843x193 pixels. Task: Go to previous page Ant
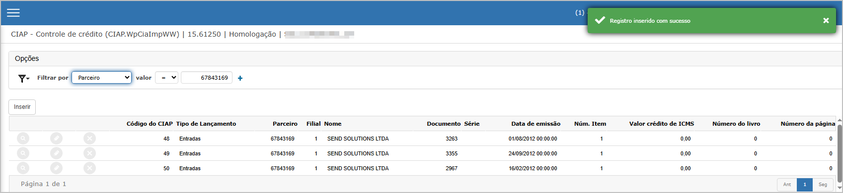pos(787,185)
